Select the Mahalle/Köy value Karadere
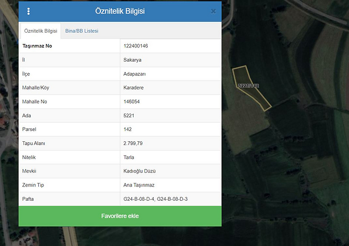 [134, 88]
